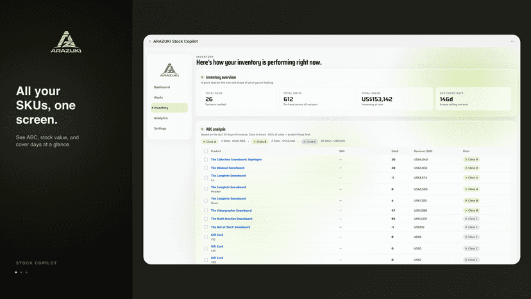The image size is (531, 299).
Task: Check the Gift Card $10 row checkbox
Action: click(x=206, y=237)
